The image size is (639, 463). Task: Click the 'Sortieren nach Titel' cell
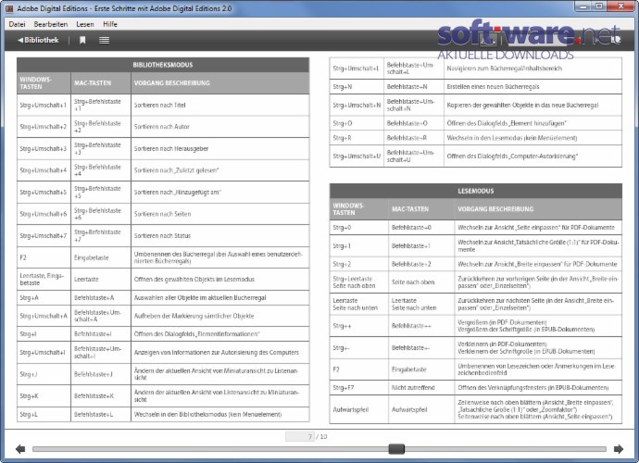point(220,105)
